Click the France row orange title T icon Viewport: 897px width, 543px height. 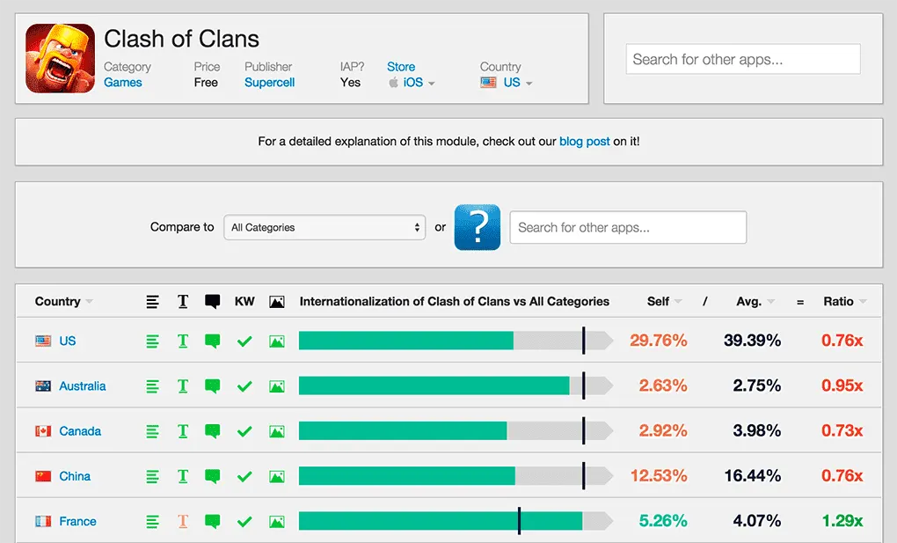point(183,522)
